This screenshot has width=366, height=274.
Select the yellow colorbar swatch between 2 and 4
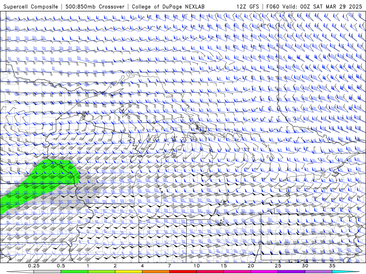point(129,272)
